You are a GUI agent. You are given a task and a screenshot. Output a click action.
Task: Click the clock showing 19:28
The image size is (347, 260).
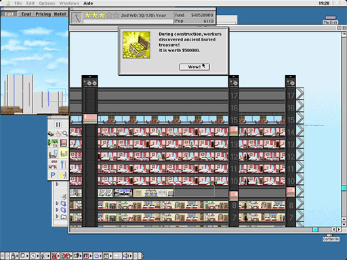[x=324, y=3]
